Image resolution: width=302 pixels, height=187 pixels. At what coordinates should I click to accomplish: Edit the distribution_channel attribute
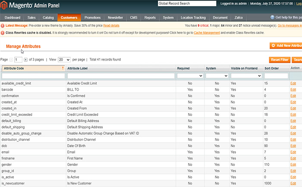coord(293,140)
